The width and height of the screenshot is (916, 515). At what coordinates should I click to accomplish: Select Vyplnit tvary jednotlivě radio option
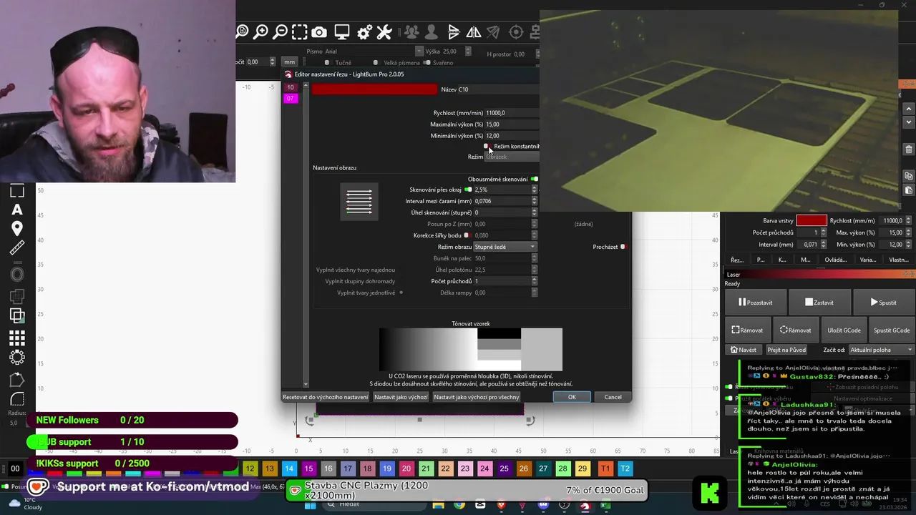tap(401, 293)
